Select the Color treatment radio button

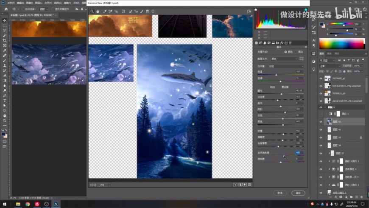pyautogui.click(x=286, y=52)
